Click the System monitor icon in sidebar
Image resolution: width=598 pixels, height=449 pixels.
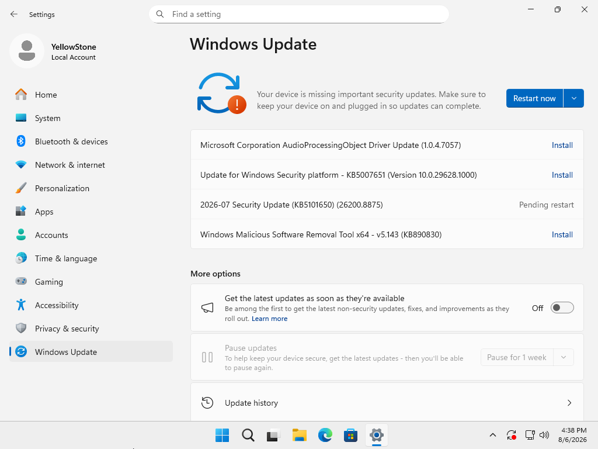point(21,118)
